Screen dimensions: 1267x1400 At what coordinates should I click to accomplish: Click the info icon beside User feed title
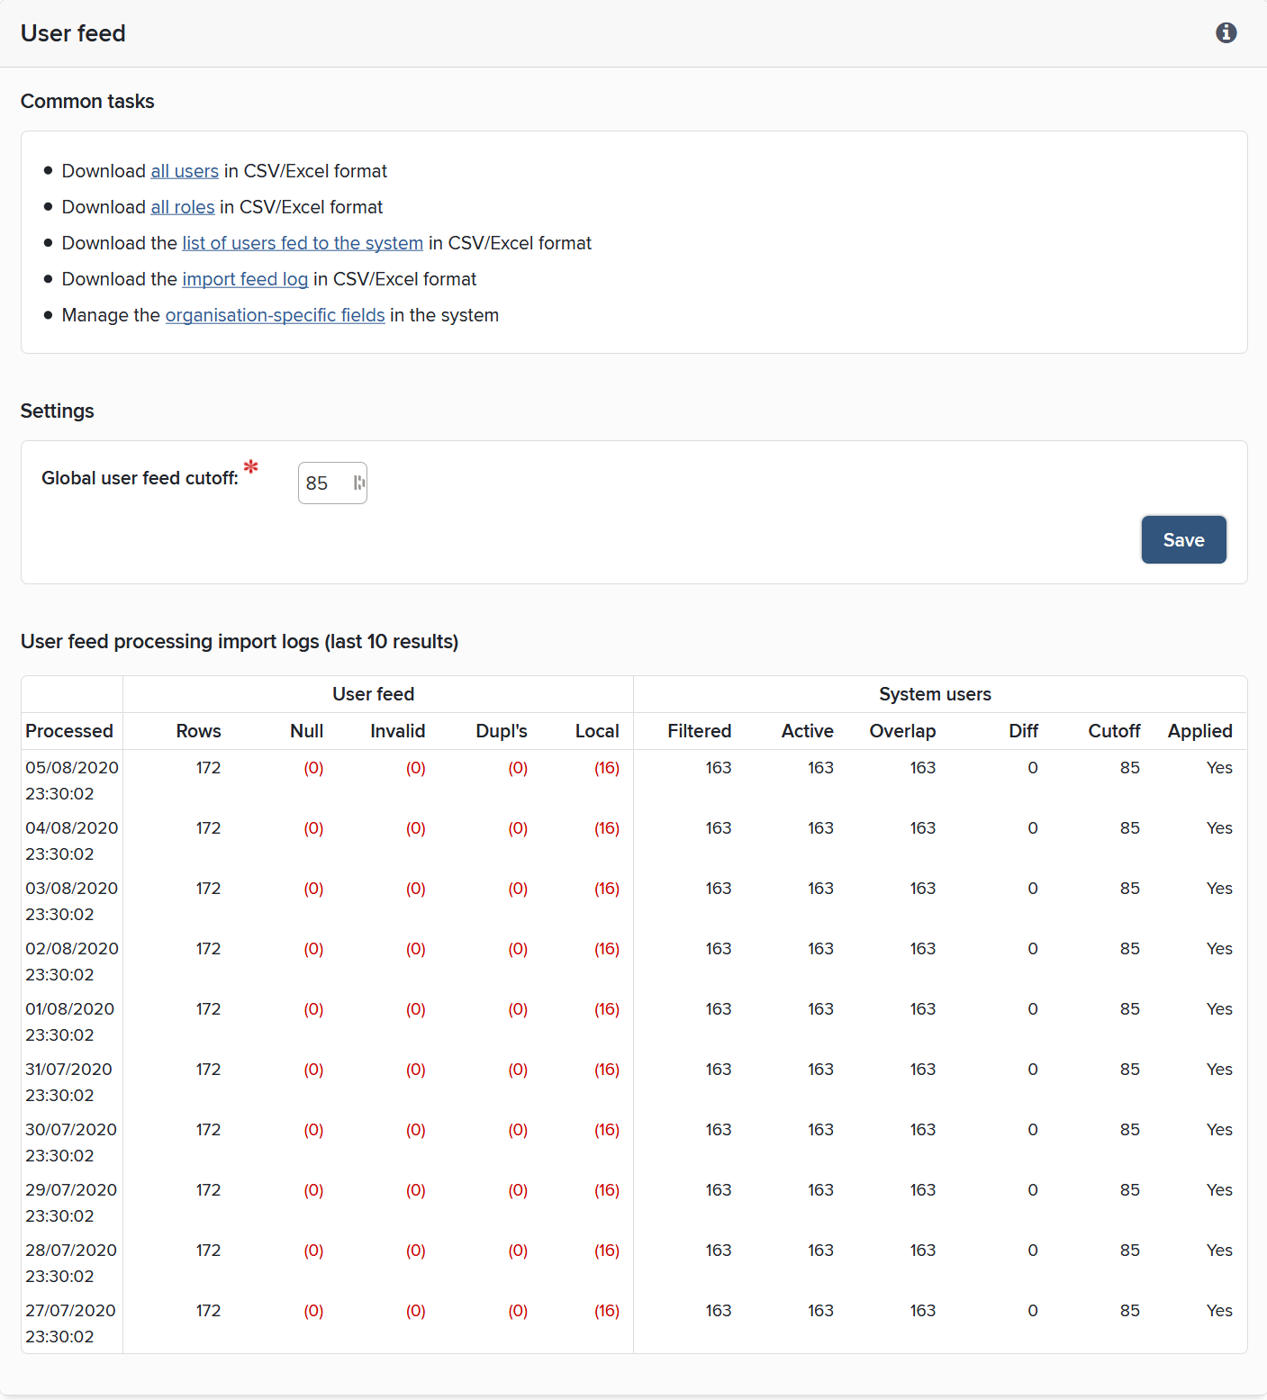coord(1226,33)
